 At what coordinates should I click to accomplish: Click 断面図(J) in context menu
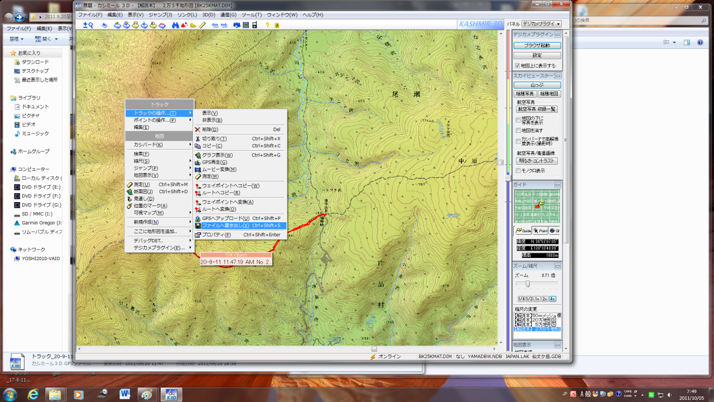(x=160, y=192)
